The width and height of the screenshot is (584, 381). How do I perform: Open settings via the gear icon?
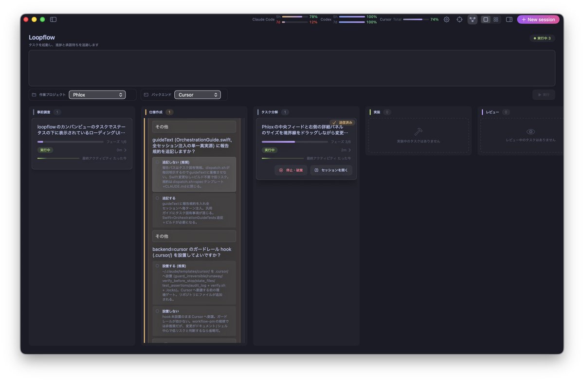click(x=447, y=19)
